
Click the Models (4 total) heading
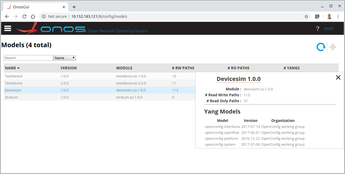pyautogui.click(x=26, y=45)
